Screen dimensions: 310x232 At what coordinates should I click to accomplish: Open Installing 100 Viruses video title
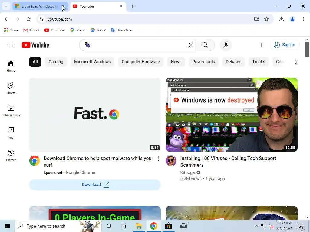click(228, 162)
